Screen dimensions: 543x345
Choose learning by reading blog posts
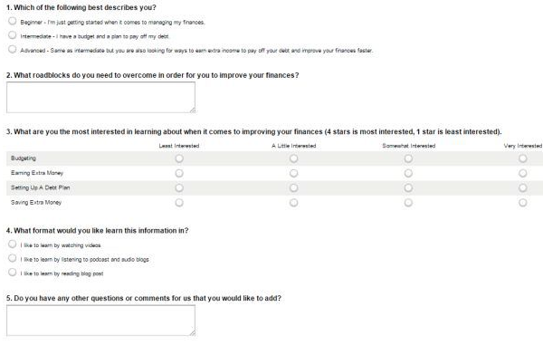pyautogui.click(x=12, y=273)
